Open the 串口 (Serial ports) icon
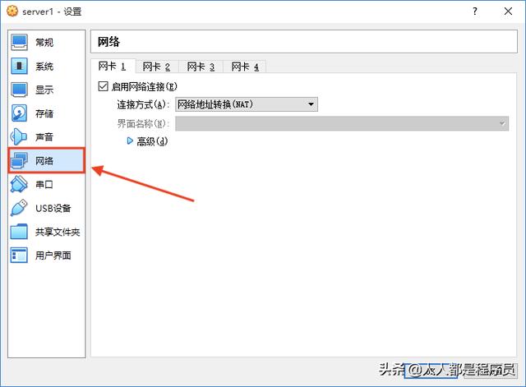This screenshot has height=387, width=526. click(19, 184)
